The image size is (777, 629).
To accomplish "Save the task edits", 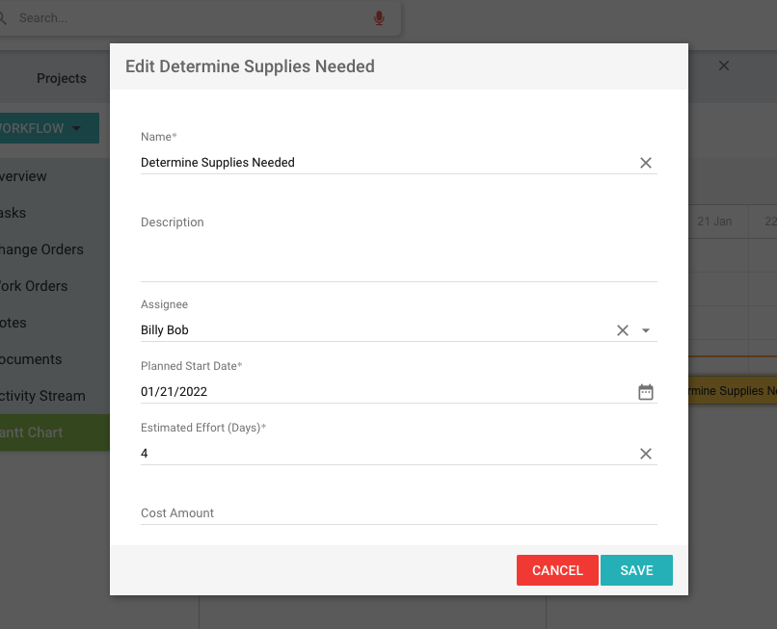I will 636,570.
